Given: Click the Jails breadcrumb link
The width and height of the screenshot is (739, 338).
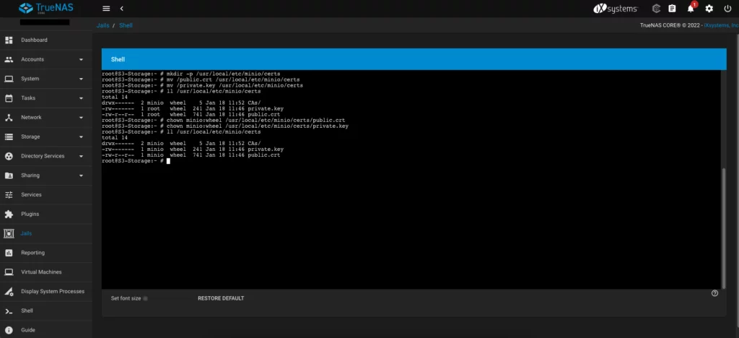Looking at the screenshot, I should coord(102,25).
